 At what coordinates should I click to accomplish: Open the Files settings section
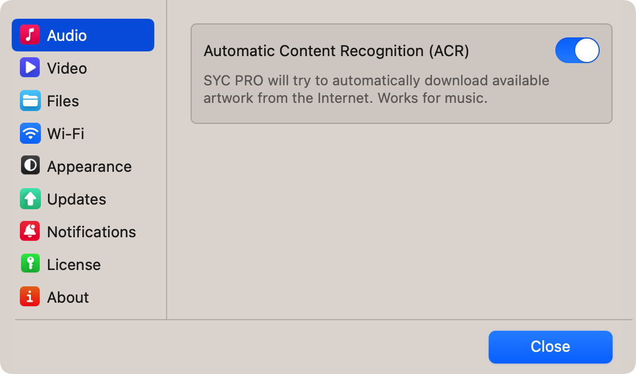63,101
